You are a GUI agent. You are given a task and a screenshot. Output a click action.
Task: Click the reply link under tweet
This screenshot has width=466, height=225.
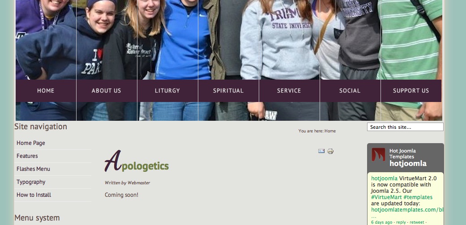pyautogui.click(x=401, y=222)
